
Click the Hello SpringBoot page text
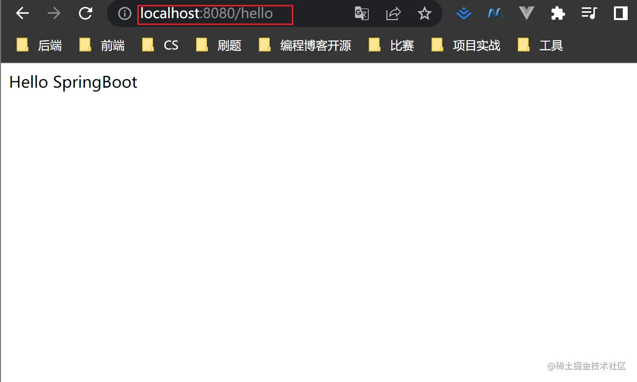[x=74, y=82]
